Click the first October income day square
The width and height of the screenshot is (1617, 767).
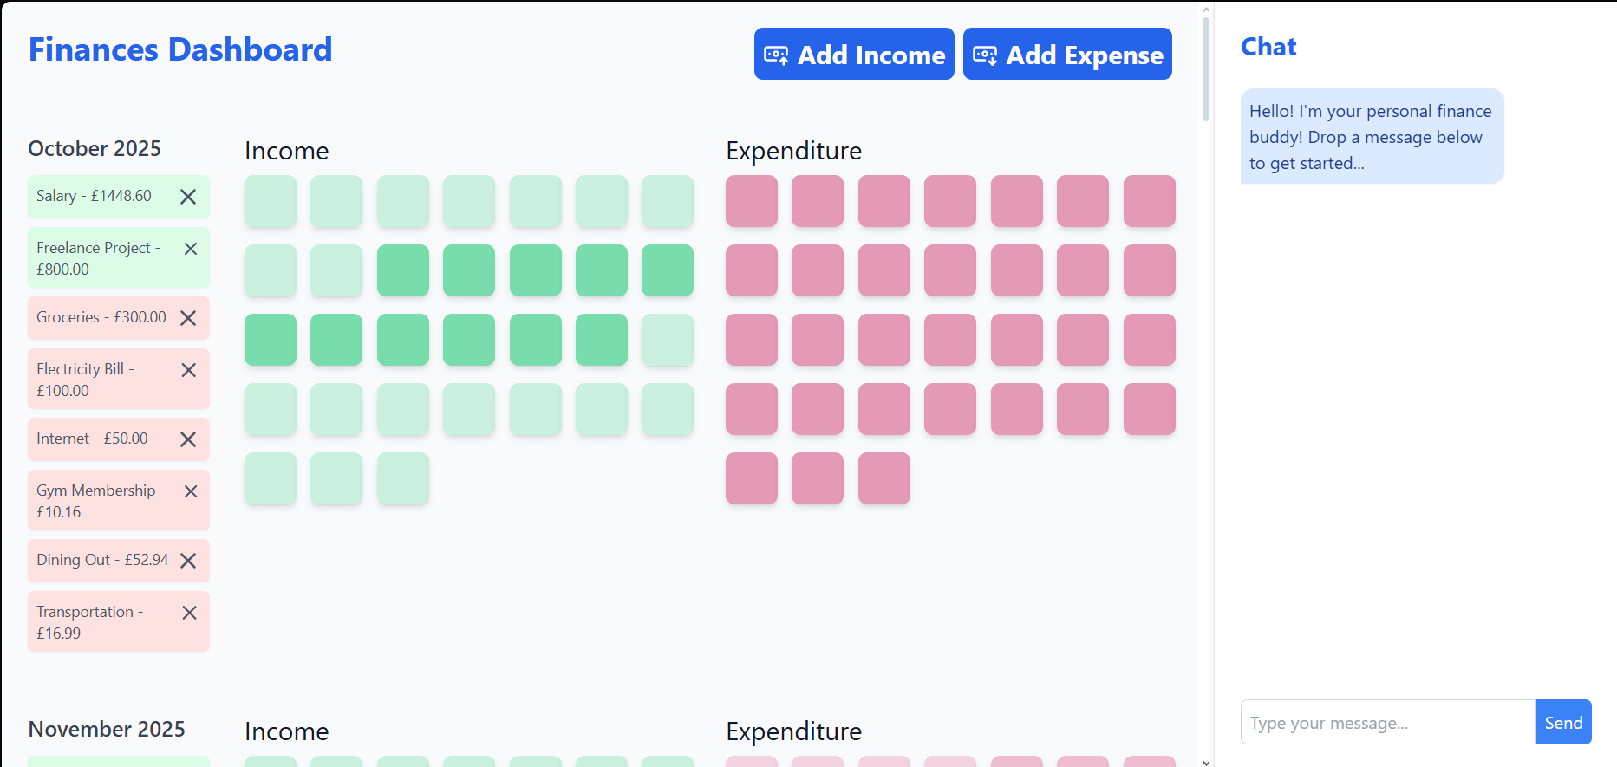click(x=271, y=201)
